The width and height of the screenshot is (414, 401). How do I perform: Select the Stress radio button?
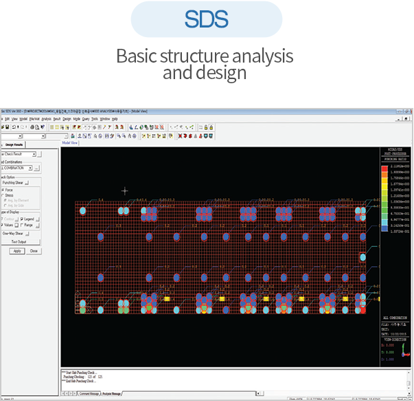pos(3,195)
